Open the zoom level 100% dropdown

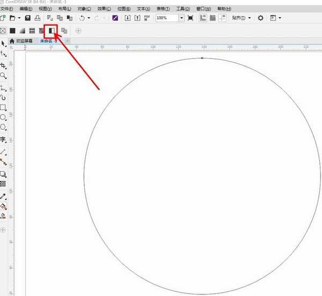tap(181, 18)
